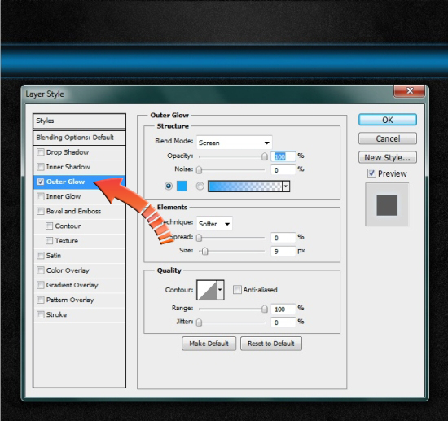This screenshot has height=421, width=448.
Task: Enable the Color Overlay checkbox
Action: pyautogui.click(x=41, y=270)
